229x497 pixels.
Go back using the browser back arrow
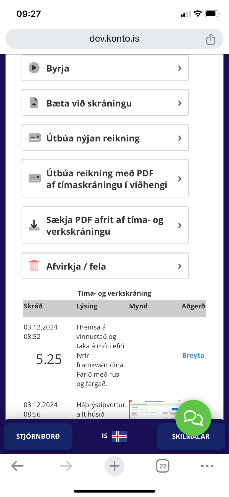click(17, 466)
